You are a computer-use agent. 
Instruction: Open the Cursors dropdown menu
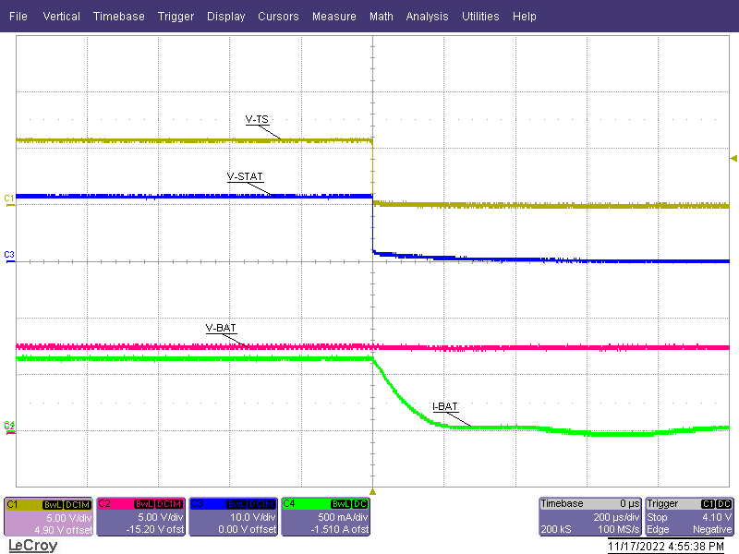point(278,16)
